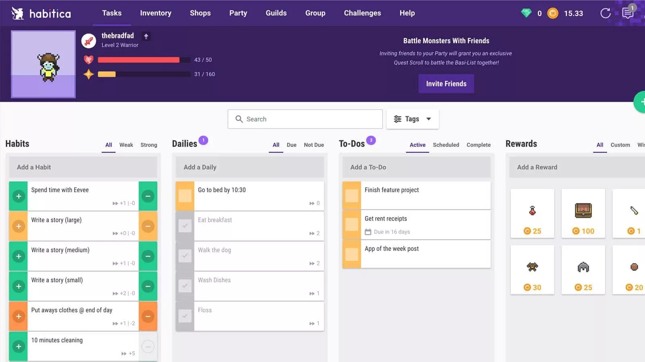The width and height of the screenshot is (645, 362).
Task: Click the Add a Habit field
Action: click(83, 167)
